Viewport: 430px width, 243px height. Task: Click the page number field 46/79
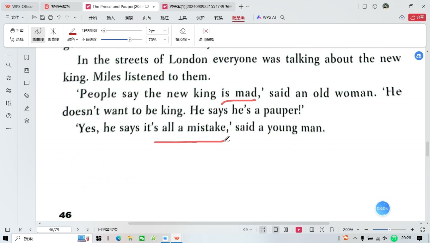pyautogui.click(x=54, y=230)
